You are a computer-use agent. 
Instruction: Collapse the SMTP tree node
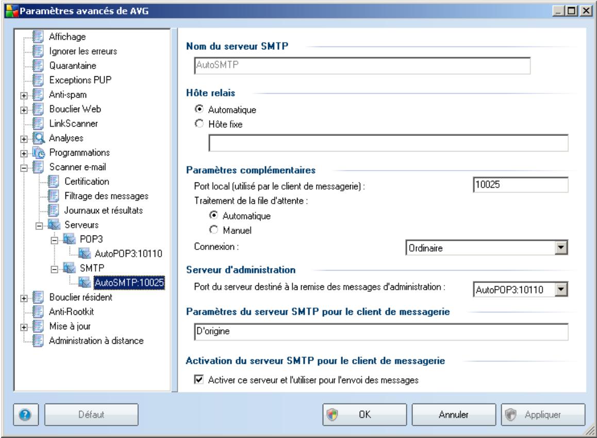(55, 269)
